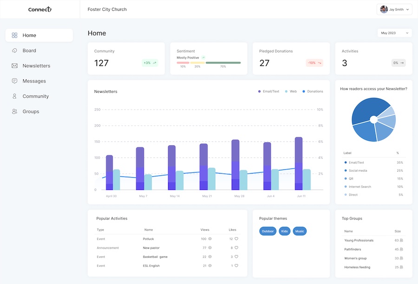Click the +3% community trend badge
The image size is (418, 284).
click(150, 63)
